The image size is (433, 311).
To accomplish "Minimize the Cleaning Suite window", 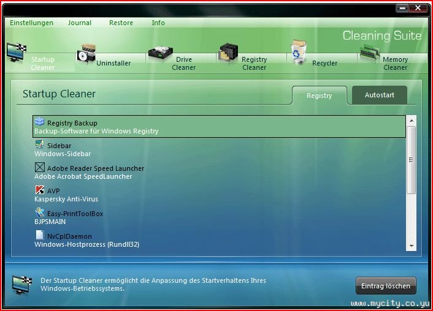I will click(402, 9).
